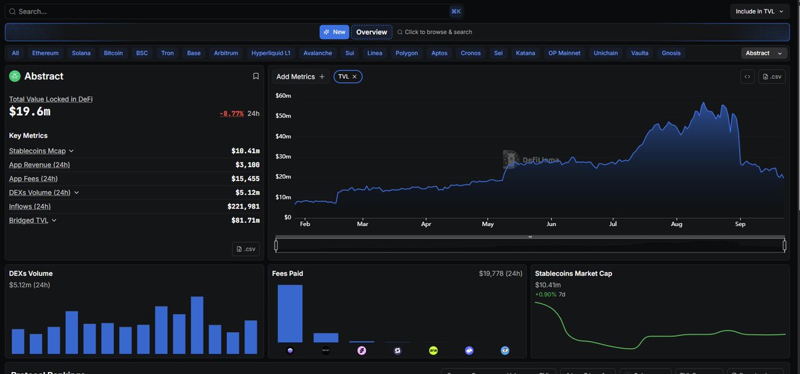The image size is (800, 374).
Task: Open the Katana chain tab
Action: coord(525,53)
